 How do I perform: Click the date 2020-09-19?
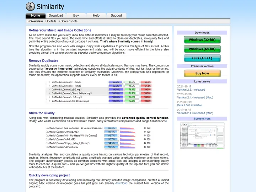pos(184,102)
